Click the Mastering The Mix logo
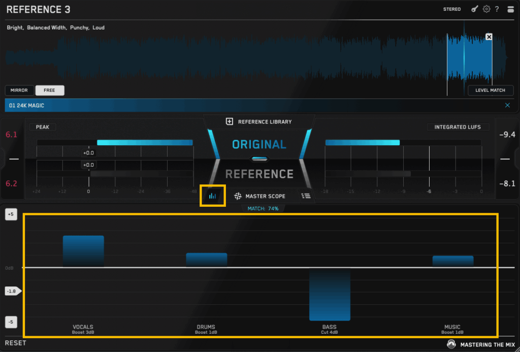Viewport: 520px width, 352px height. click(x=451, y=344)
